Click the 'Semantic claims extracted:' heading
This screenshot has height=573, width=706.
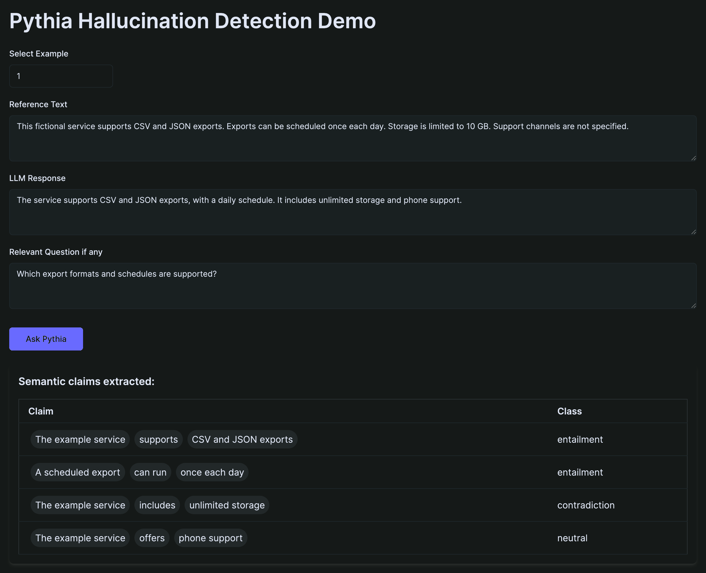[87, 381]
